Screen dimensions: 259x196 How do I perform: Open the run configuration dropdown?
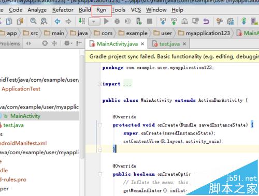pos(94,22)
